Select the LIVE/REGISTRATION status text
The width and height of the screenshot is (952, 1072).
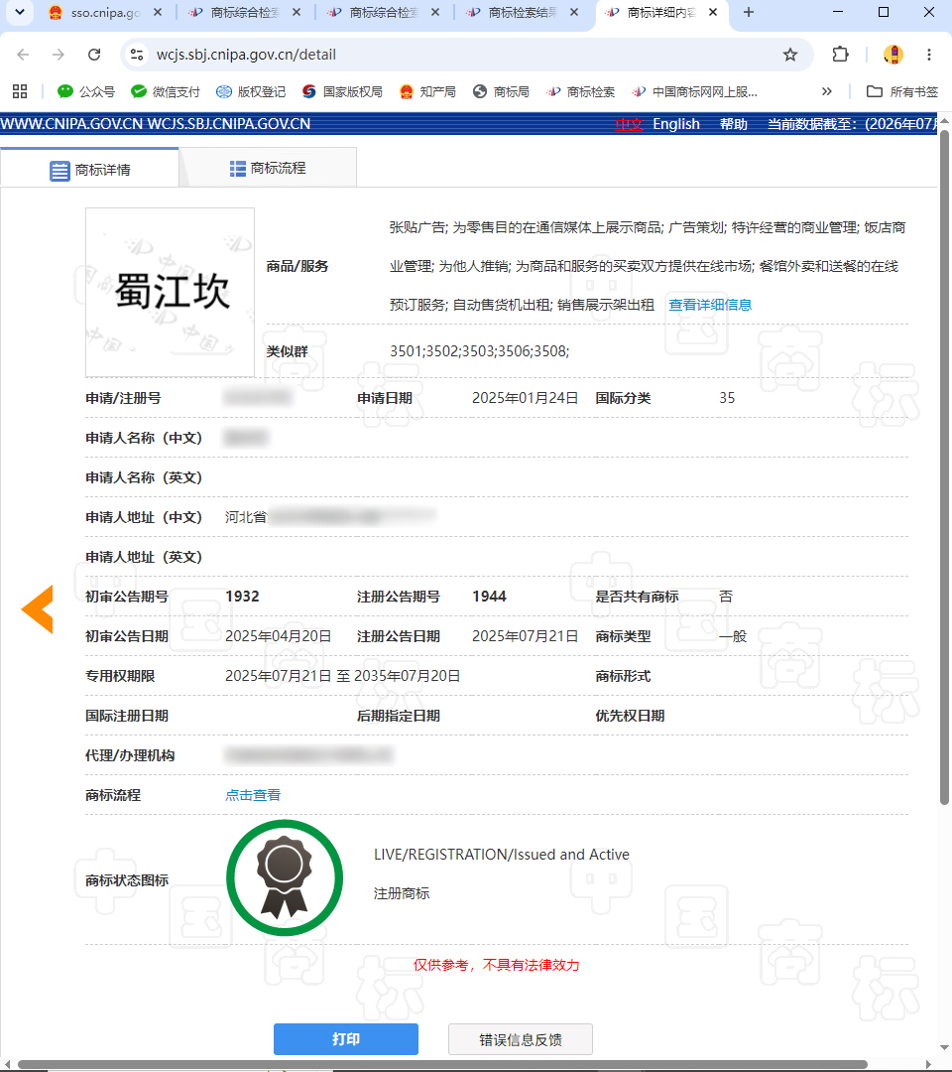point(501,855)
